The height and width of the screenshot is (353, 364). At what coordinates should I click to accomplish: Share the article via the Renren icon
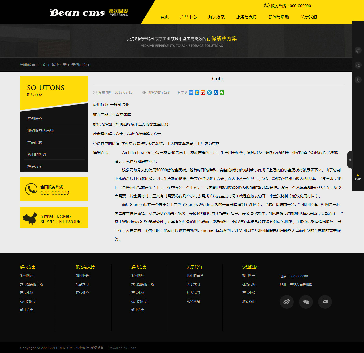point(216,93)
